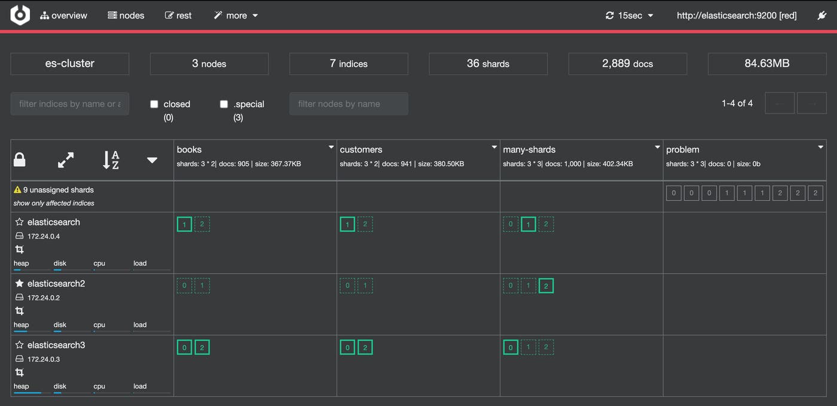
Task: Open the 15sec refresh interval dropdown
Action: point(650,15)
